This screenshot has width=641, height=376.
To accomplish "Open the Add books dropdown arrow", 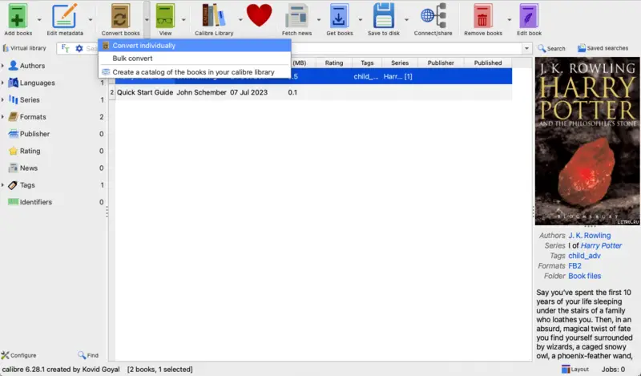I will coord(39,19).
